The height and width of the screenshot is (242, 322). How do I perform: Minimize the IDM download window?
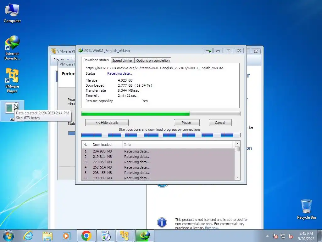218,51
